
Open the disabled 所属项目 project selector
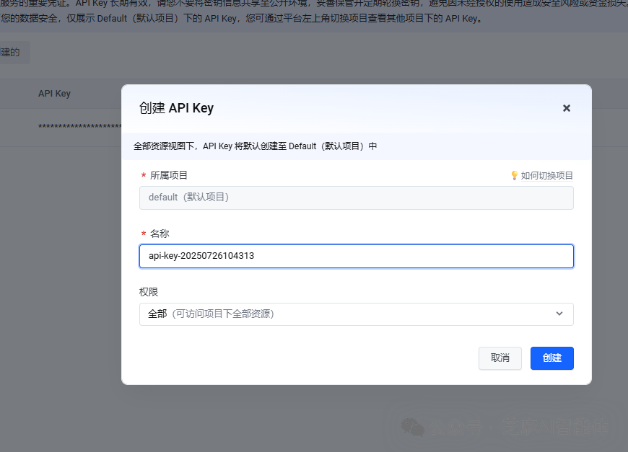pos(357,198)
